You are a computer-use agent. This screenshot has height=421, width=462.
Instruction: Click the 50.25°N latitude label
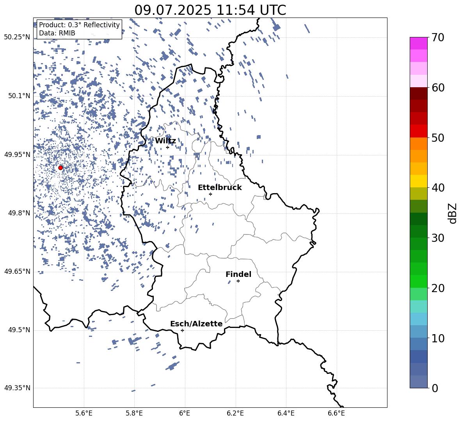pos(17,37)
